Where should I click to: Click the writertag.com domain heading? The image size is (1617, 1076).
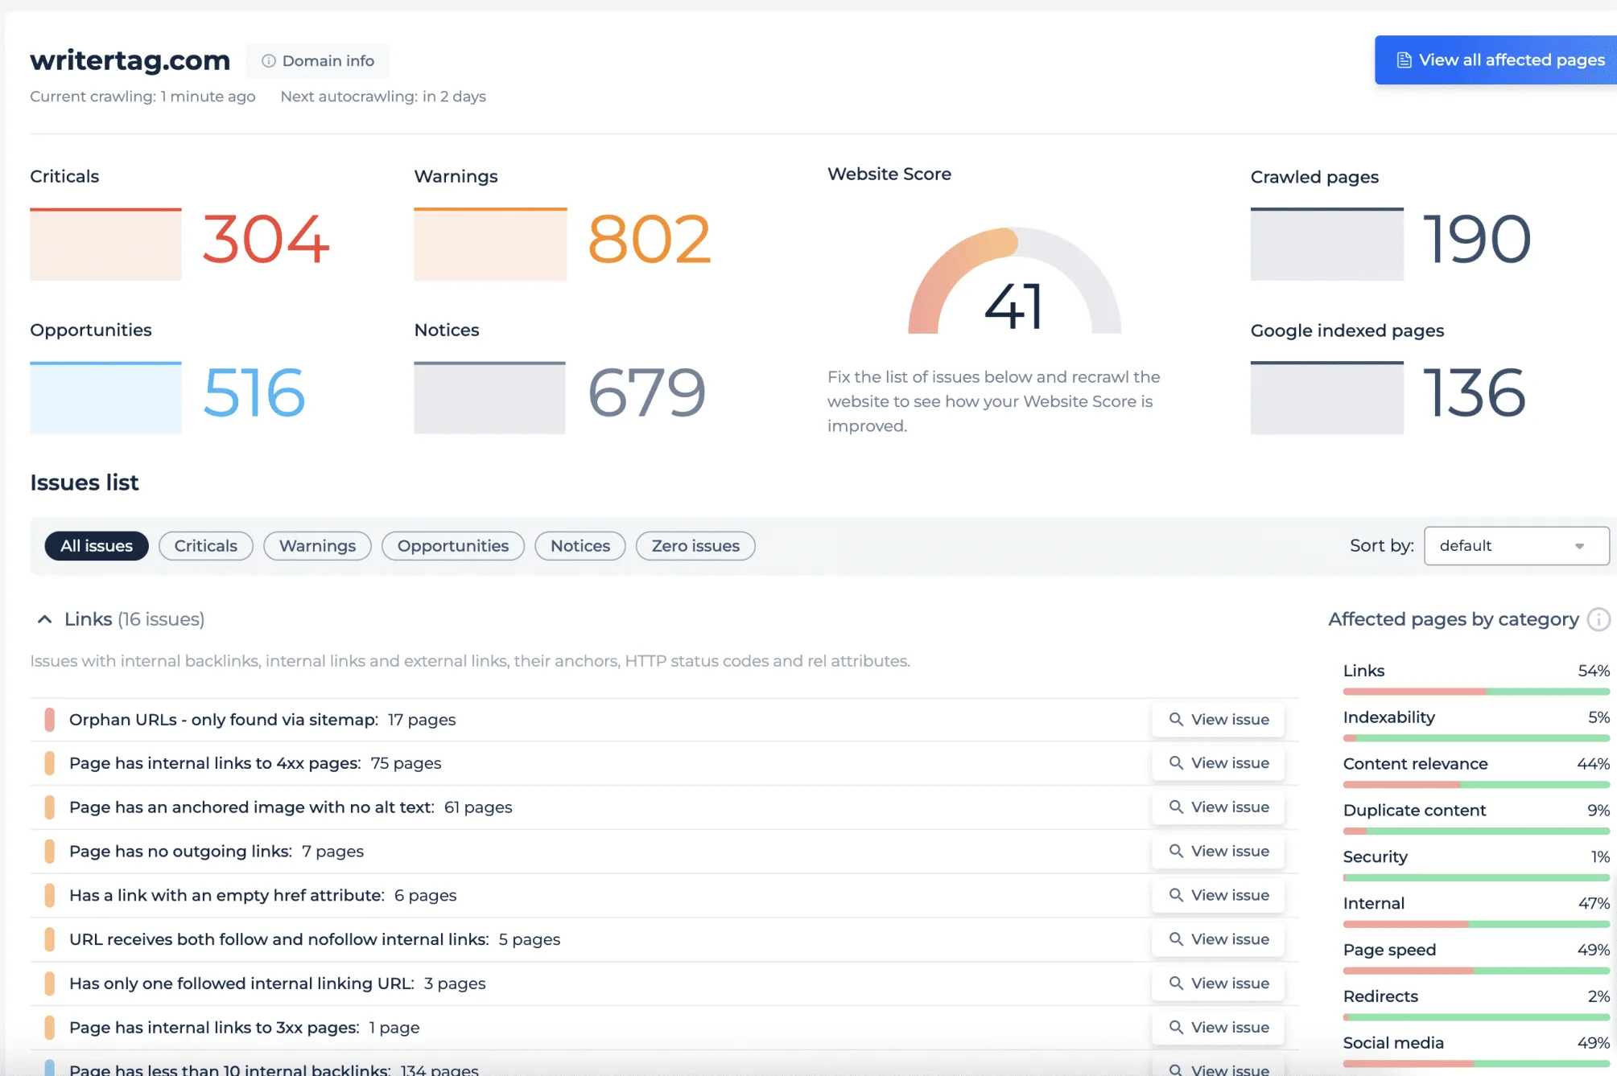(x=130, y=60)
